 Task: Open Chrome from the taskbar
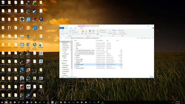61,102
